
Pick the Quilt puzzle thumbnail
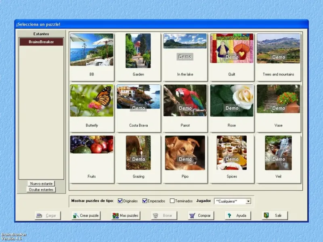click(232, 48)
